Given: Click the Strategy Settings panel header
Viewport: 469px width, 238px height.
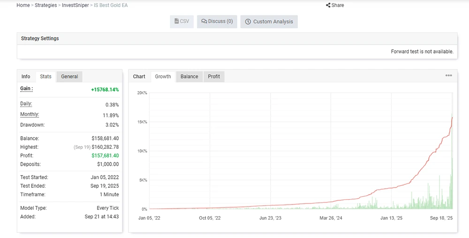Looking at the screenshot, I should click(x=40, y=38).
